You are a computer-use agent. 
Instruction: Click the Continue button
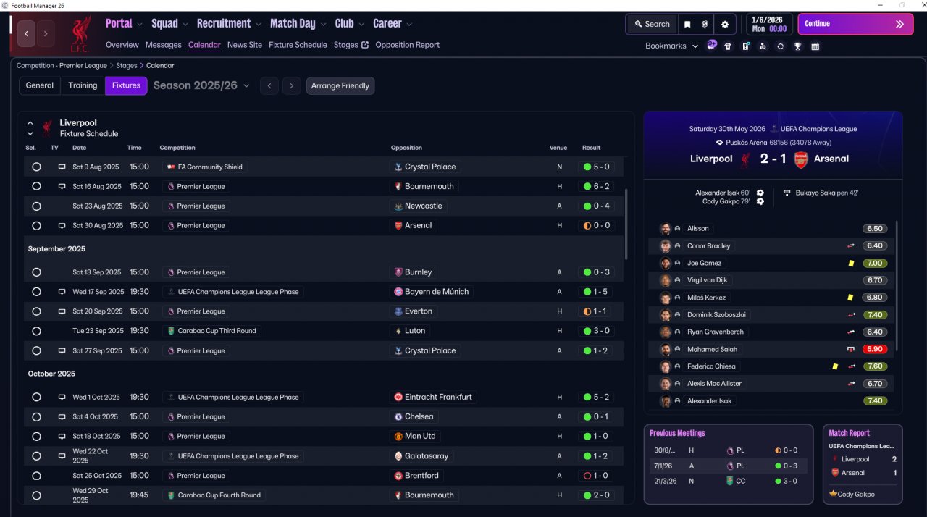point(856,24)
